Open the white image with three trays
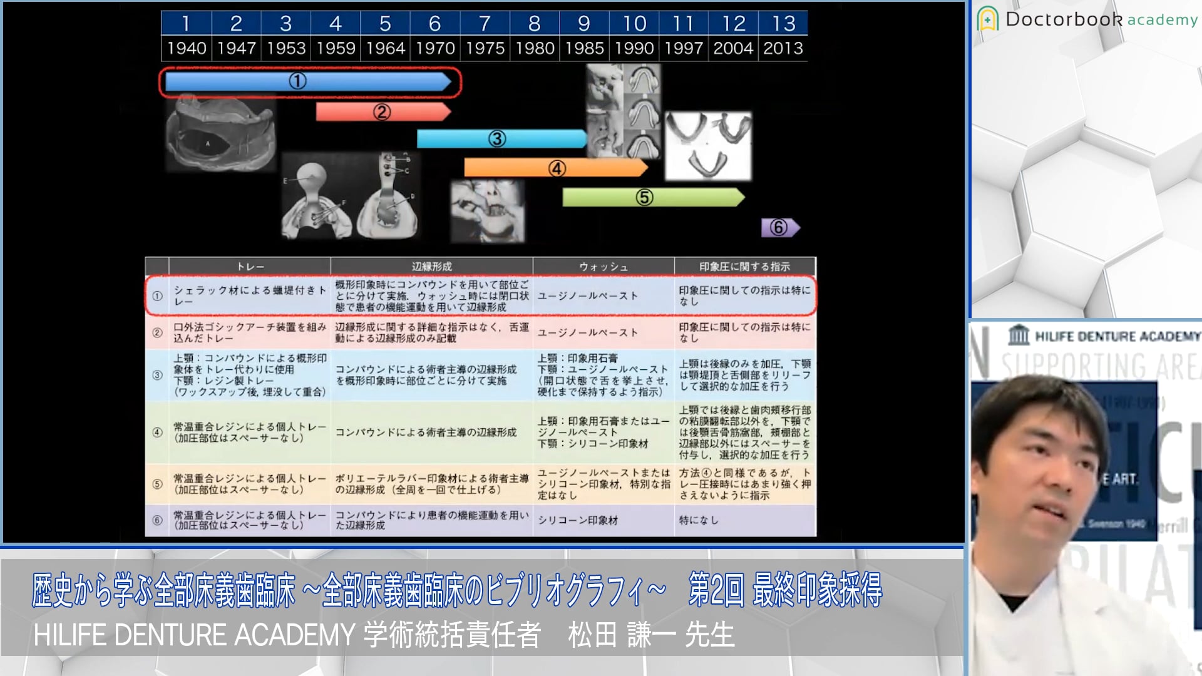Image resolution: width=1202 pixels, height=676 pixels. click(x=708, y=146)
